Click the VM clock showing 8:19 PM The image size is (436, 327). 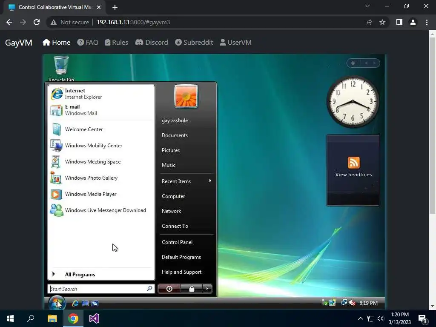(368, 303)
